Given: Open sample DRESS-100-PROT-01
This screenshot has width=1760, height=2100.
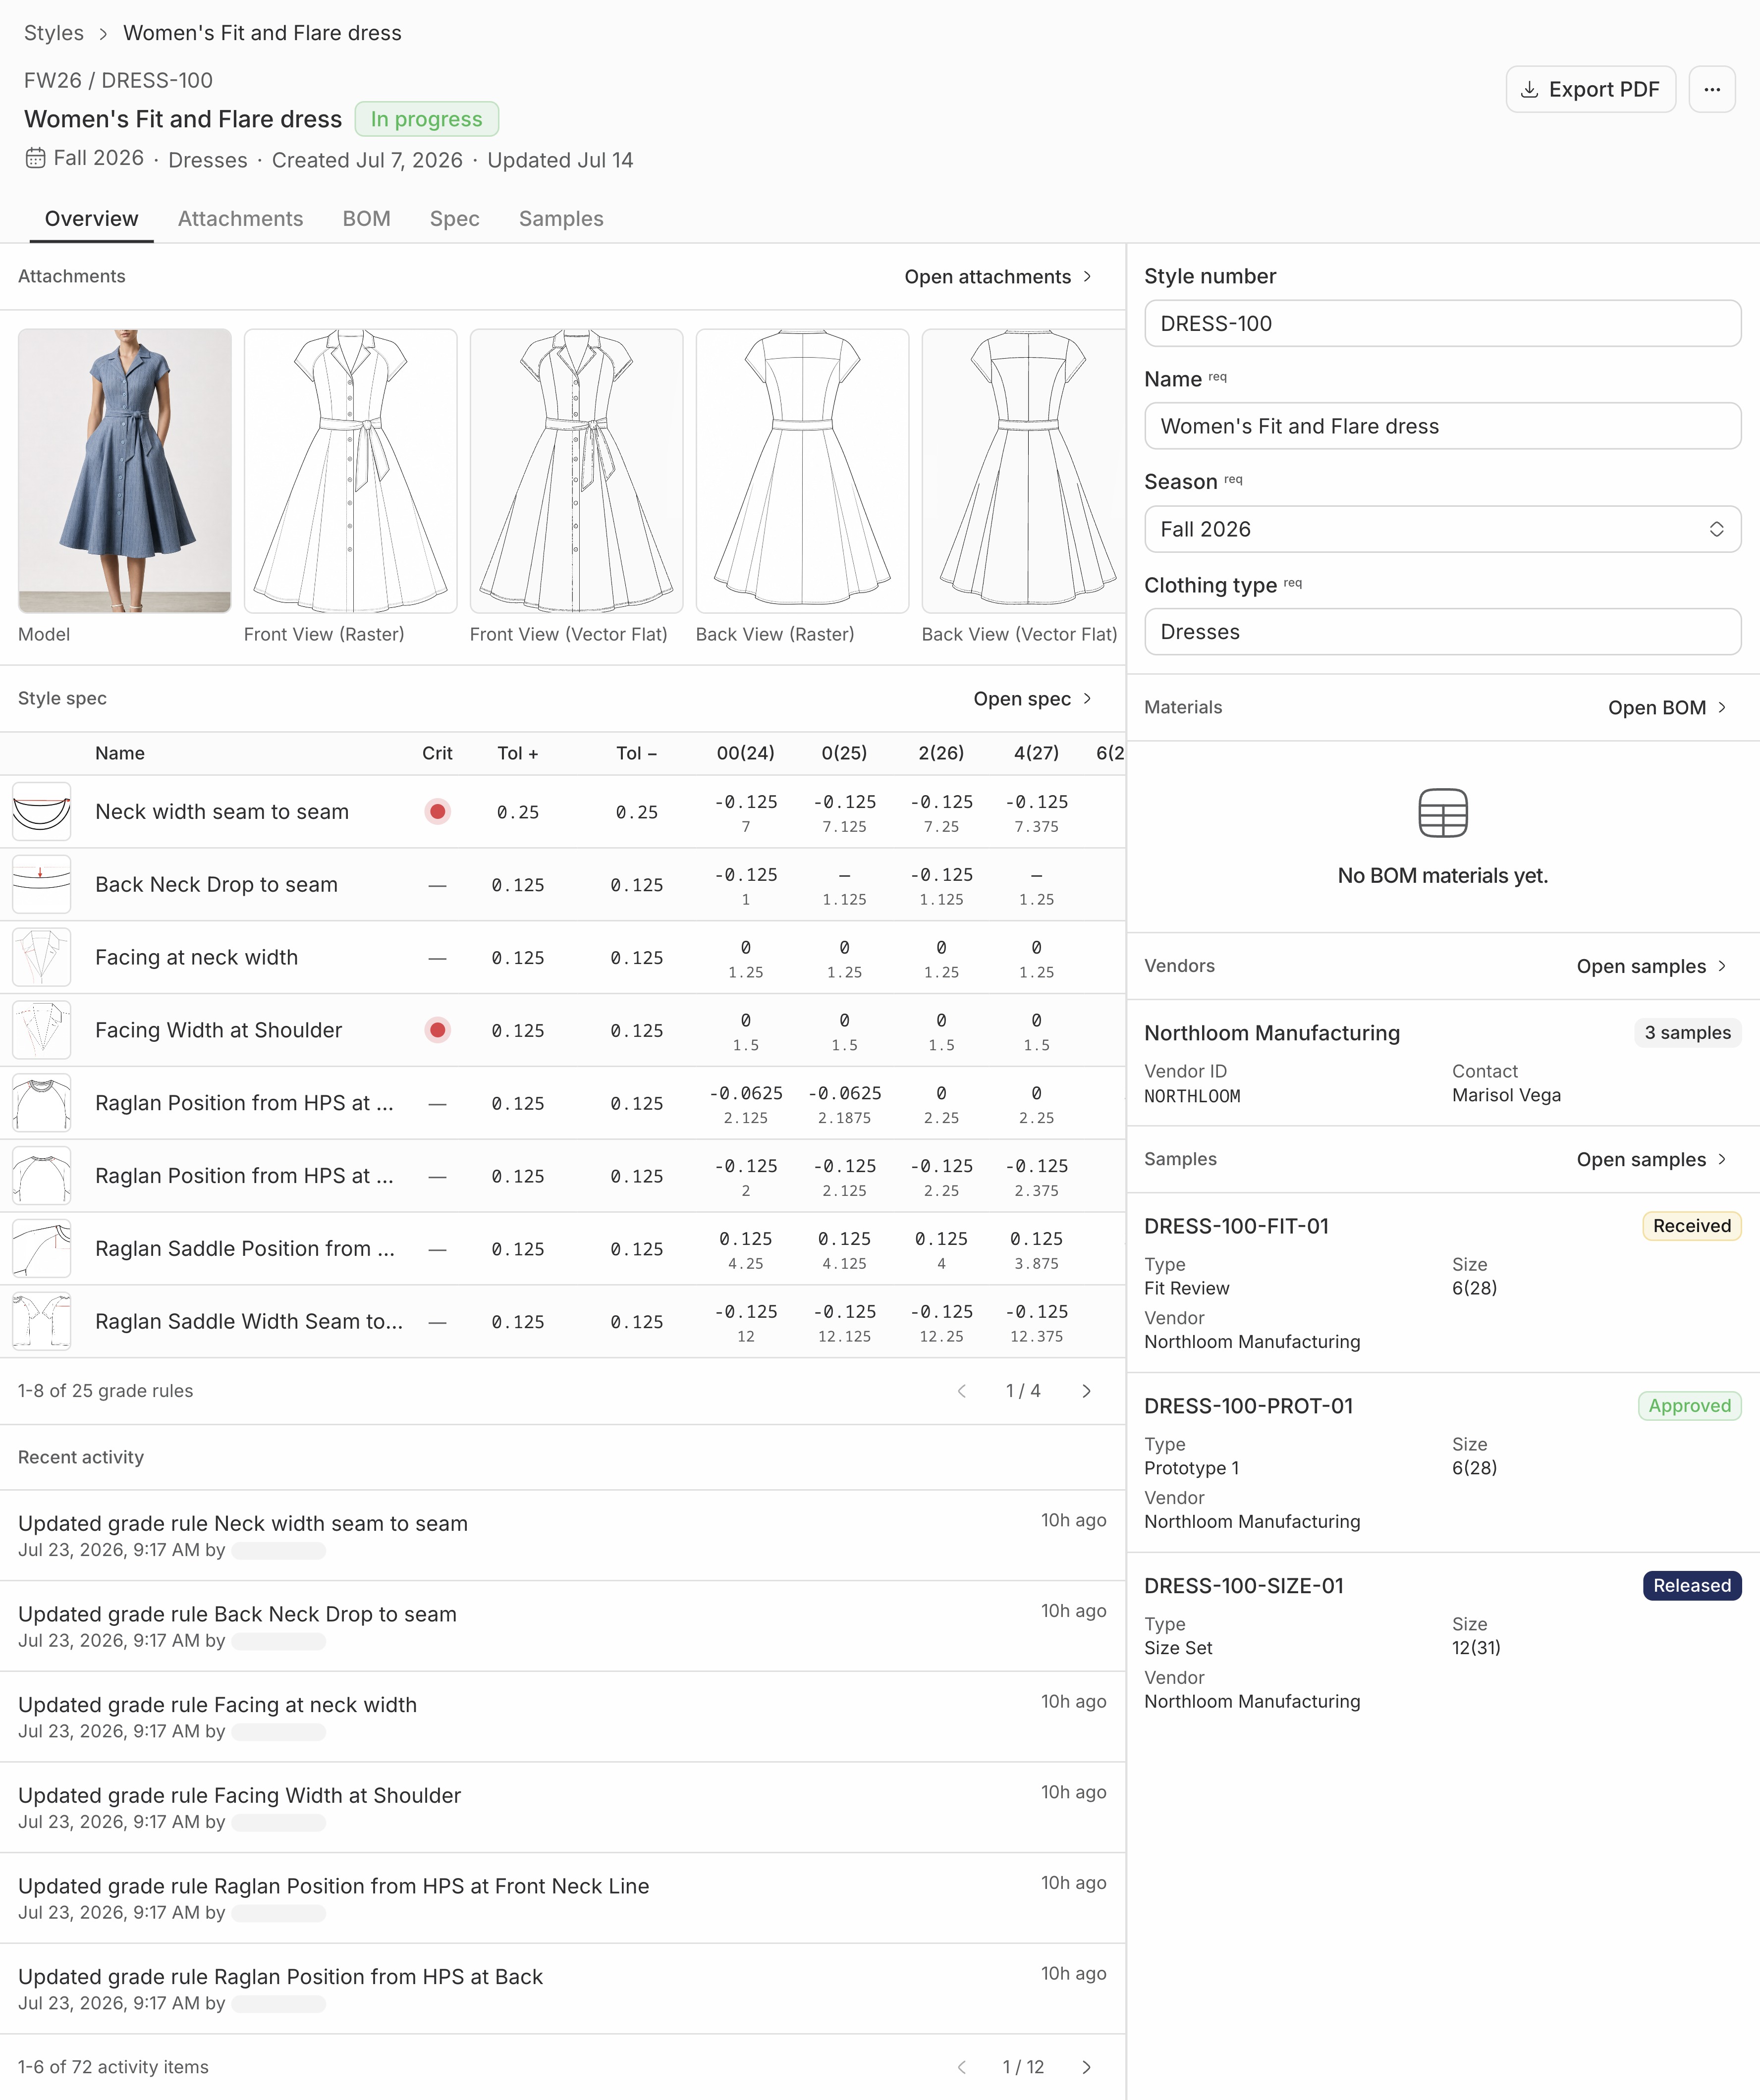Looking at the screenshot, I should 1248,1406.
